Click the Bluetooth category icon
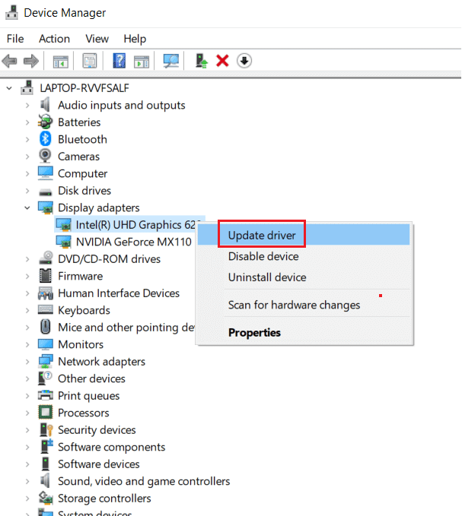This screenshot has height=516, width=462. click(45, 139)
